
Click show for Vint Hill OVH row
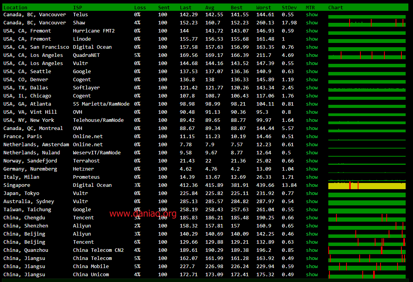pos(312,112)
